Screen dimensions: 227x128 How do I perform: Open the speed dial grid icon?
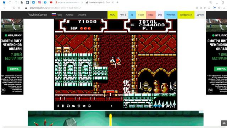[x=19, y=8]
